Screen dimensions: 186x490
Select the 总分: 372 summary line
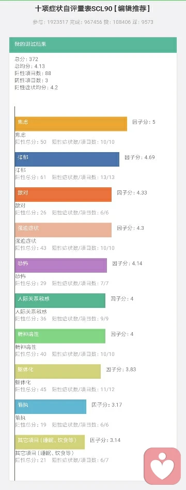coord(26,59)
